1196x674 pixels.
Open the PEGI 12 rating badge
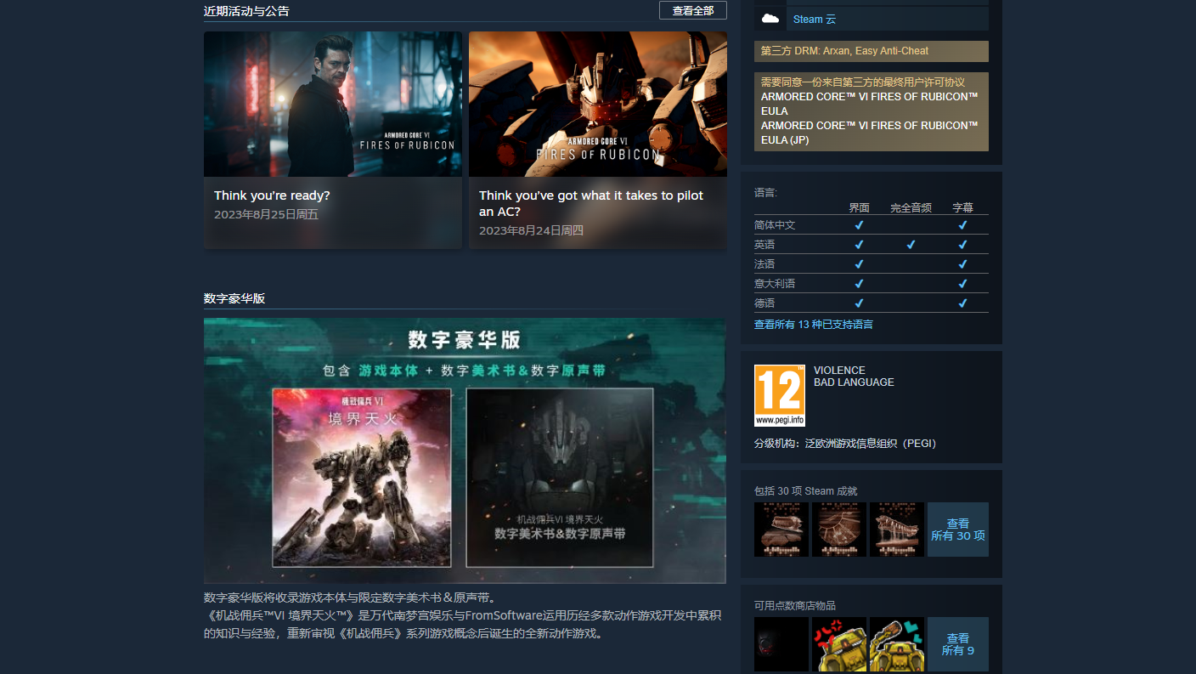coord(779,395)
